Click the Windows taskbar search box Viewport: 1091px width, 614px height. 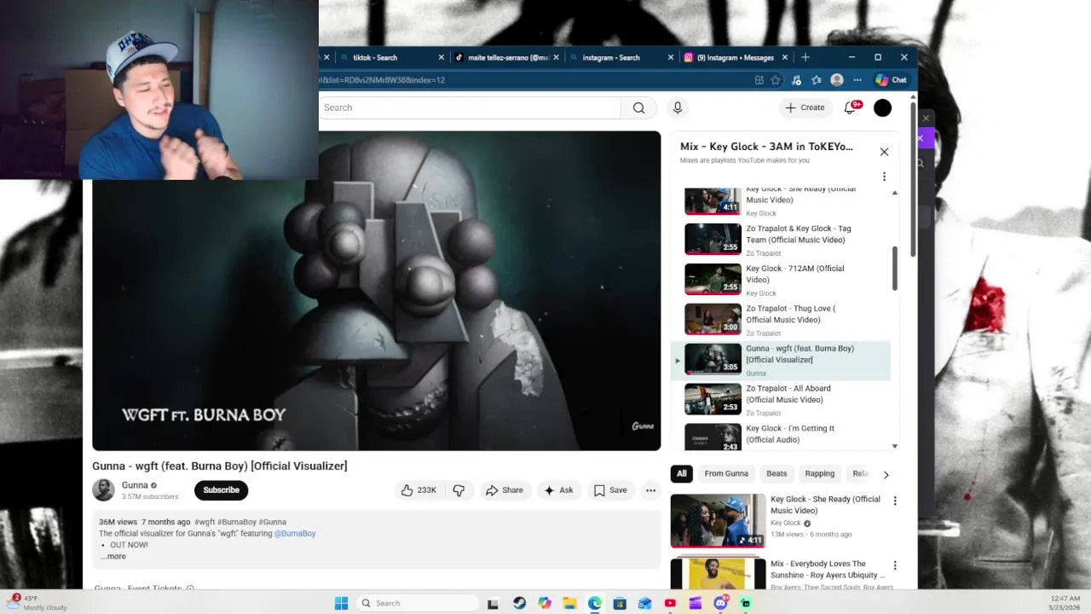[x=418, y=603]
